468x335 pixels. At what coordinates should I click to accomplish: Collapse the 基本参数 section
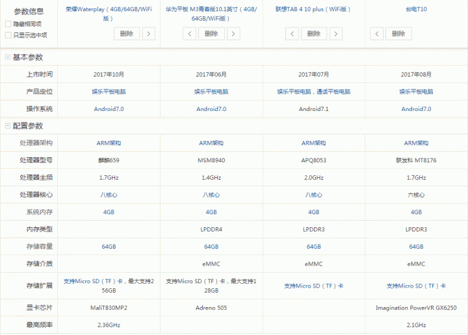coord(8,57)
